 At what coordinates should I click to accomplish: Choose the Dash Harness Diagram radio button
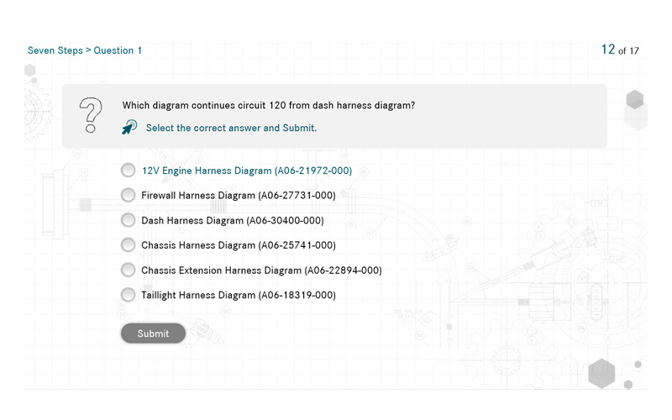[x=128, y=220]
